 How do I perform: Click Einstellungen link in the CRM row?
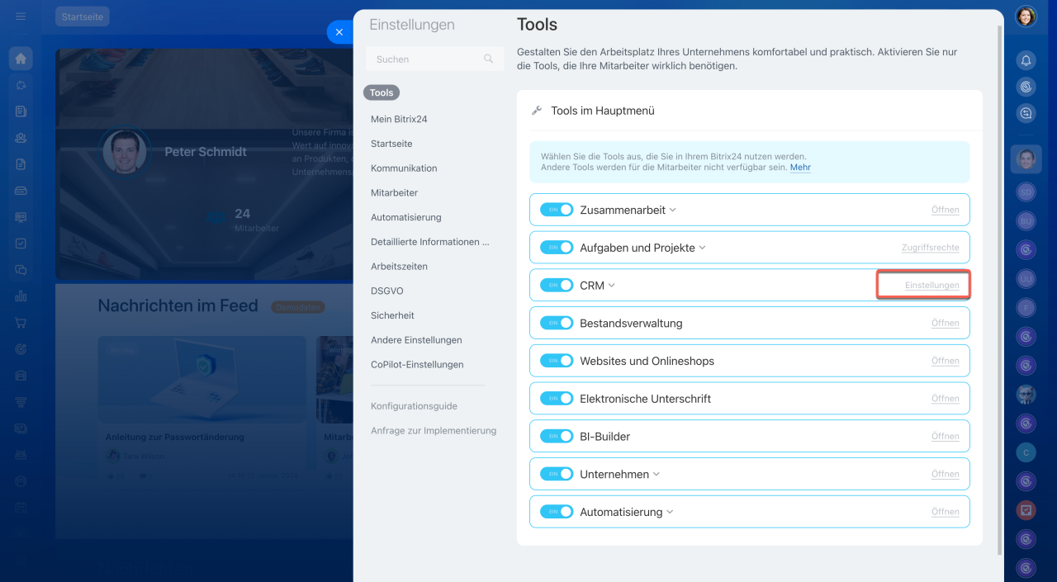[932, 286]
